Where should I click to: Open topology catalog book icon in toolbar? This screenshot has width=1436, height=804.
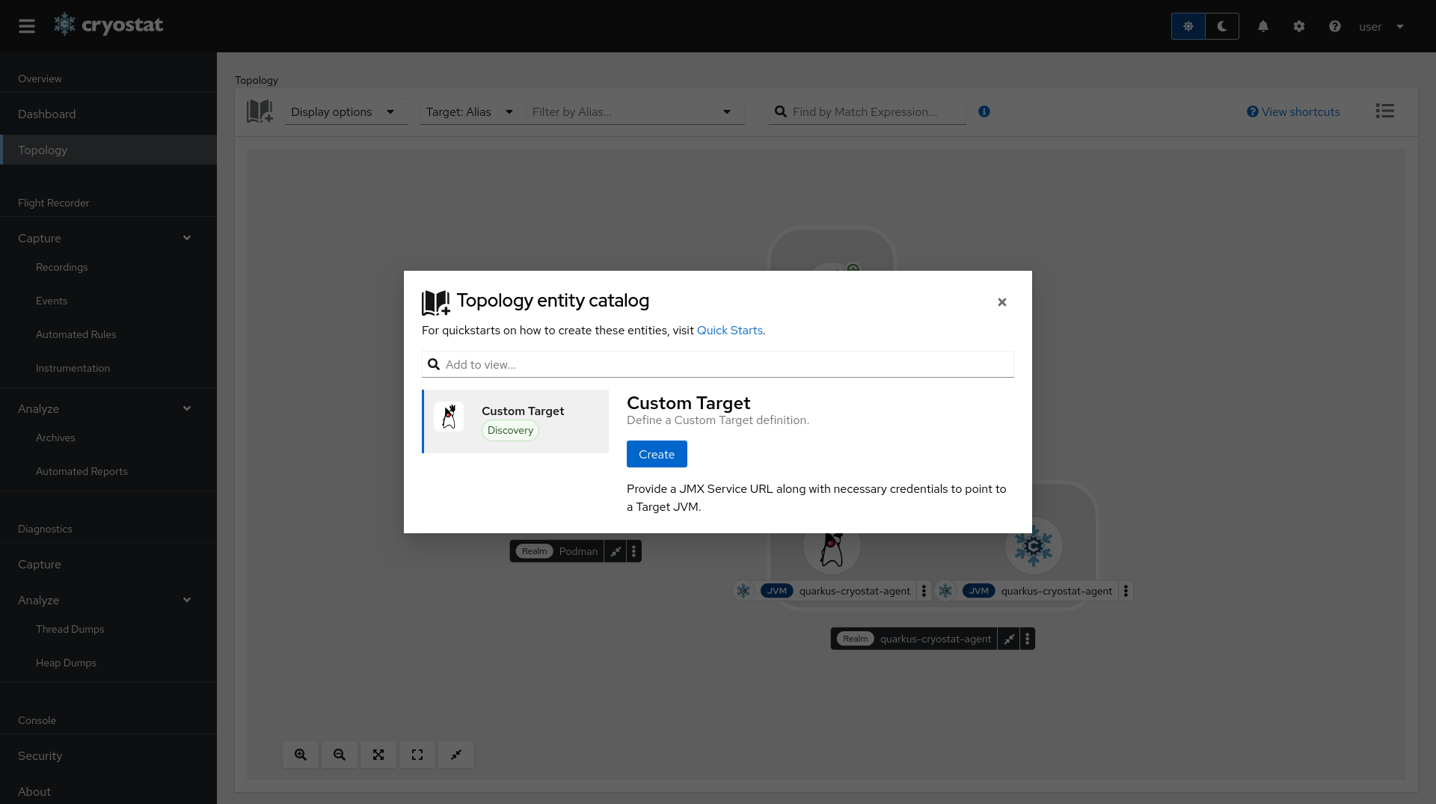click(260, 111)
